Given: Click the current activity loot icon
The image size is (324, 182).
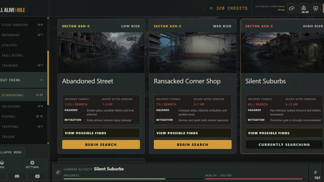Looking at the screenshot, I should coord(58,172).
